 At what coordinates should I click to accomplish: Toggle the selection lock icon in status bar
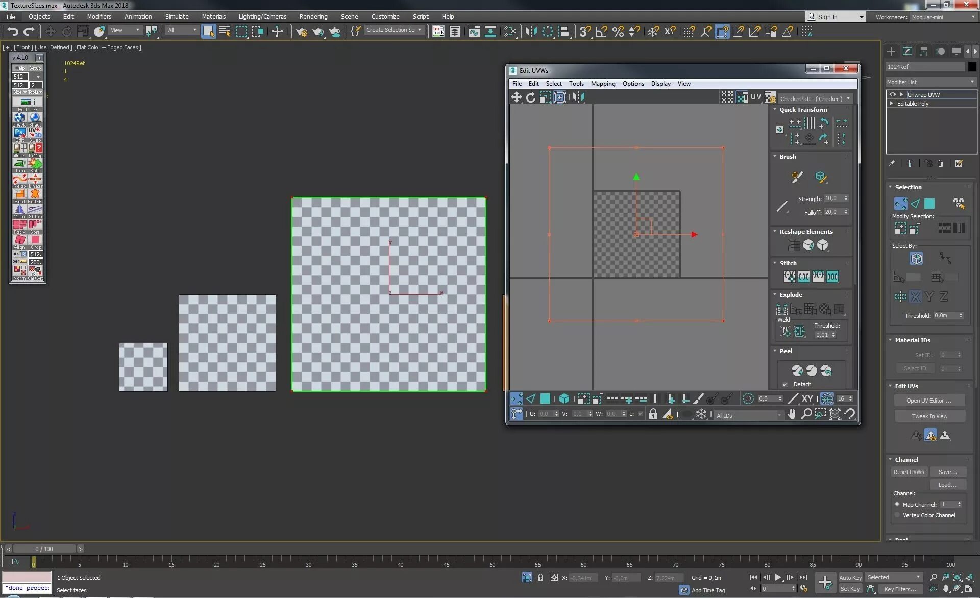pyautogui.click(x=541, y=578)
